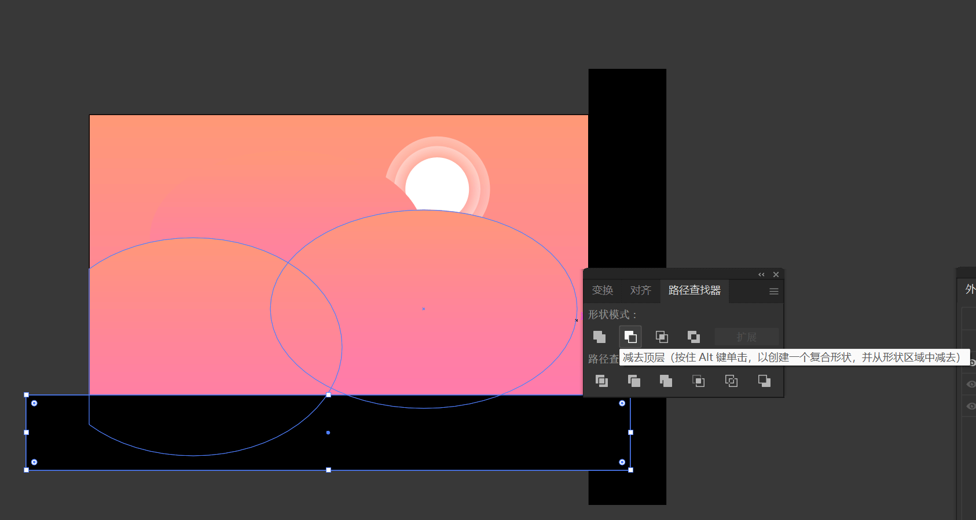
Task: Close the Pathfinder panel group
Action: click(776, 275)
